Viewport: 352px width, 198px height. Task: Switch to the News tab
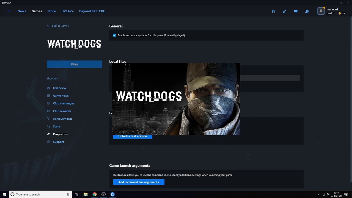click(x=22, y=11)
